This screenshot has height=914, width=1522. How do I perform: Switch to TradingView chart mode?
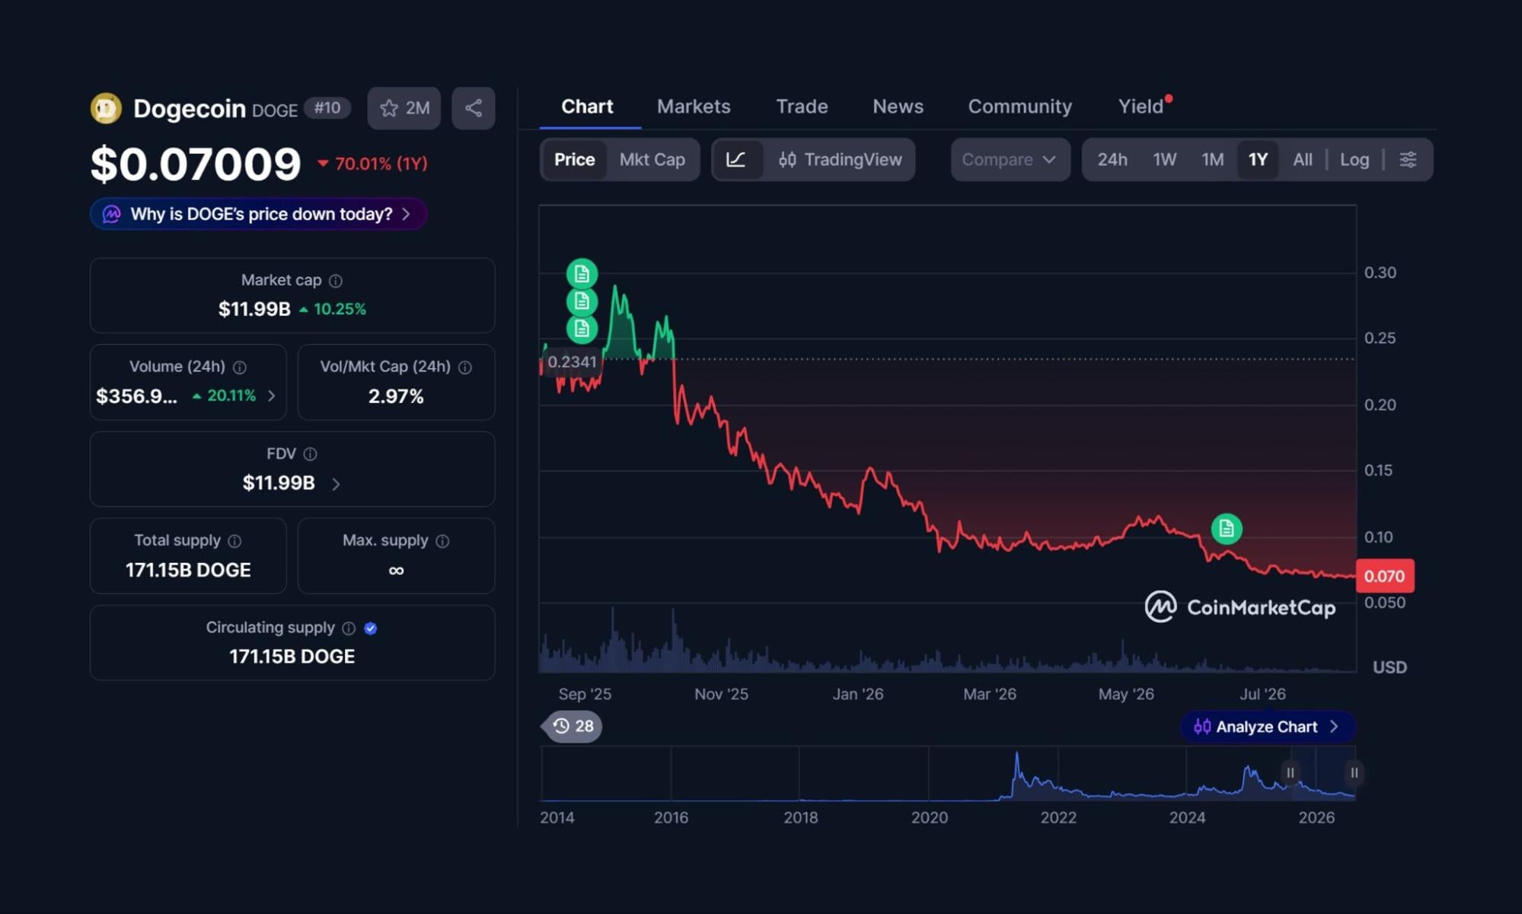pyautogui.click(x=840, y=159)
